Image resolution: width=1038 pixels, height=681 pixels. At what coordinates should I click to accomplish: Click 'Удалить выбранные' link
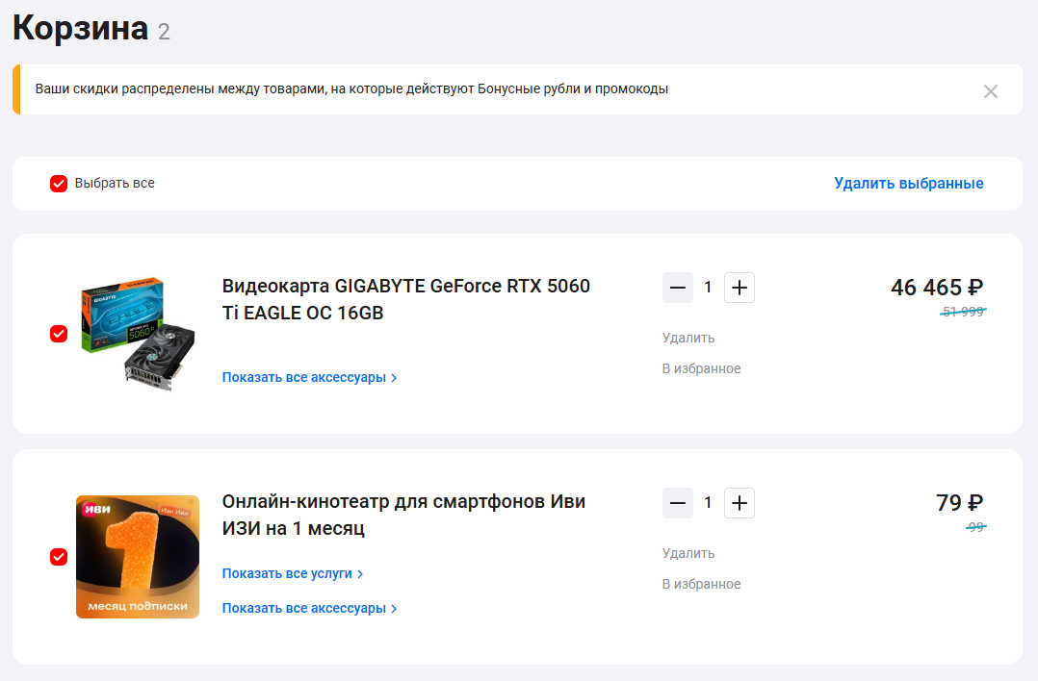pos(908,183)
